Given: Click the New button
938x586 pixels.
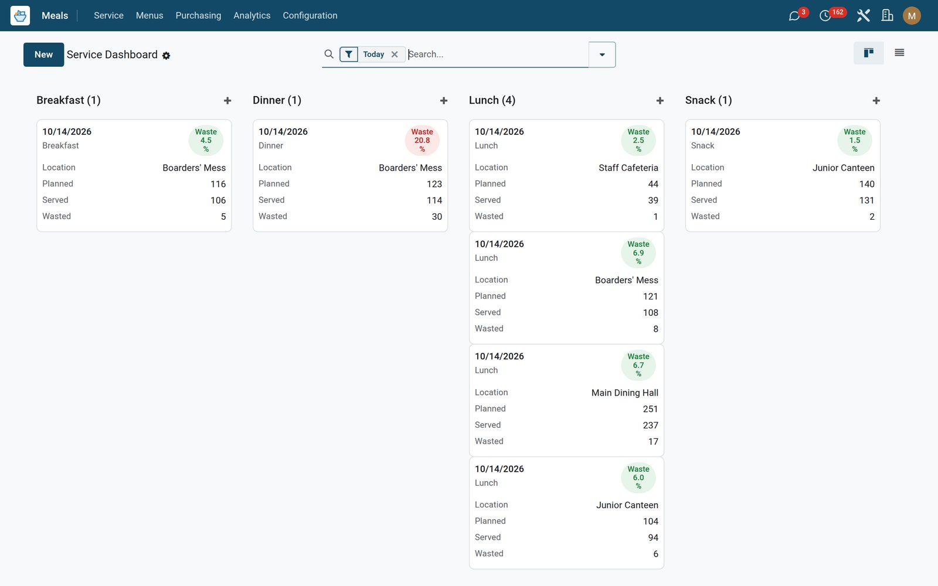Looking at the screenshot, I should (43, 54).
